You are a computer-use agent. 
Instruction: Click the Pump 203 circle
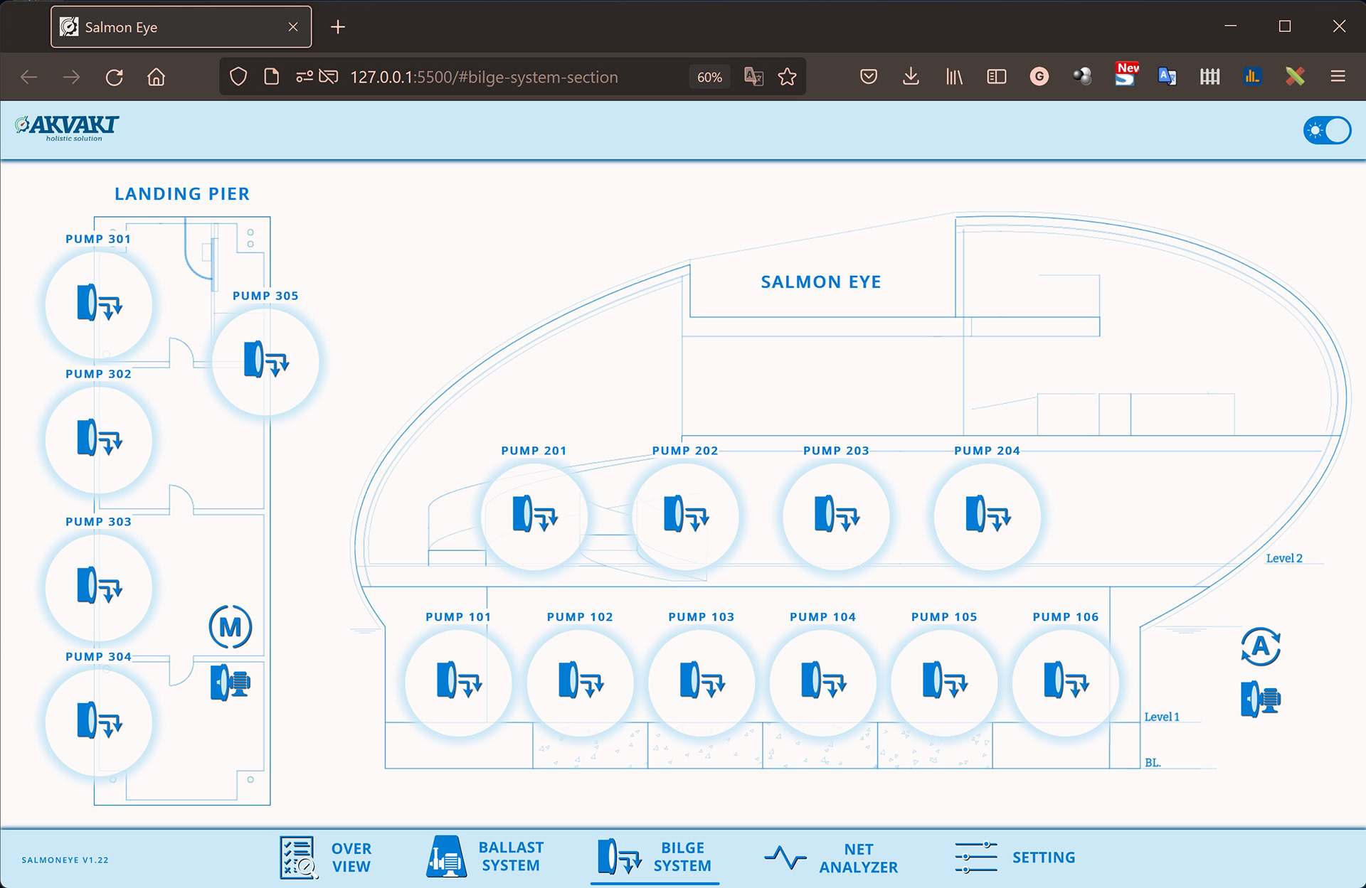coord(836,515)
